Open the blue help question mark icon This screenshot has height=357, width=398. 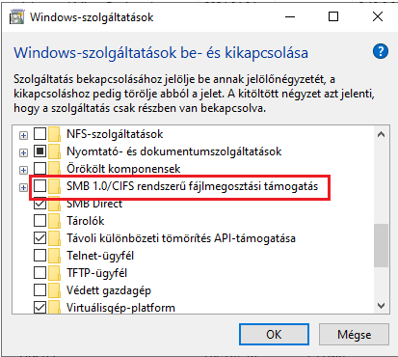[381, 51]
